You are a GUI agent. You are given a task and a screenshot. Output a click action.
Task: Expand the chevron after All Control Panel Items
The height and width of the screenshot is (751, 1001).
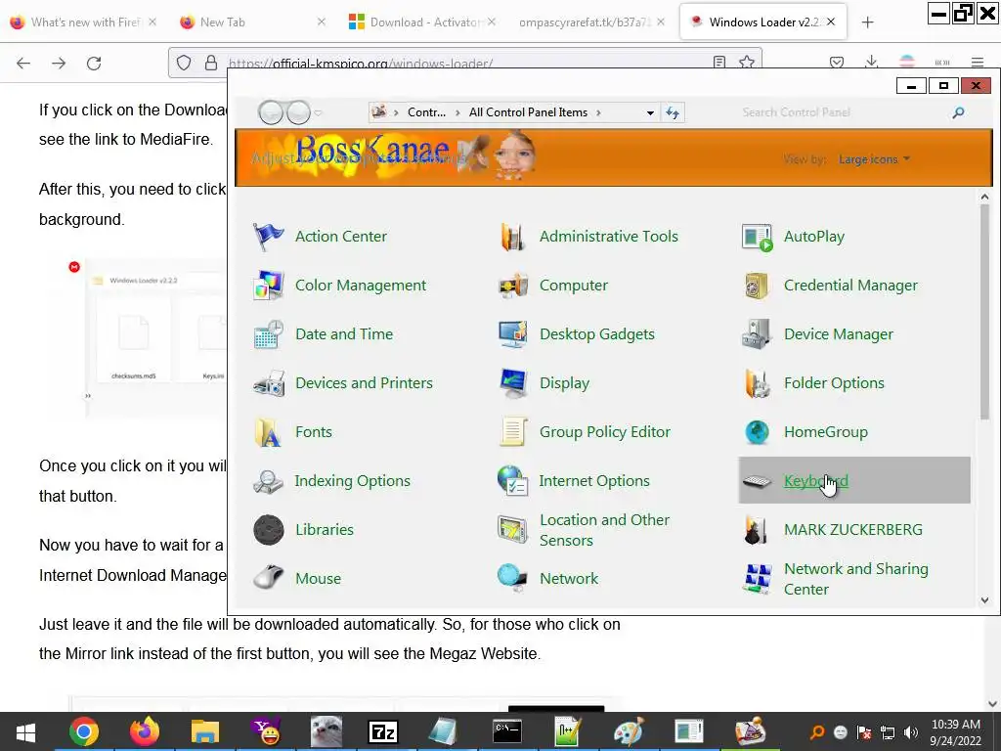(x=599, y=113)
